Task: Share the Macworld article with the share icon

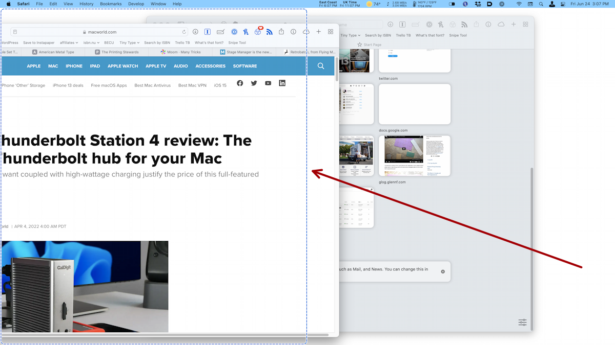Action: 281,31
